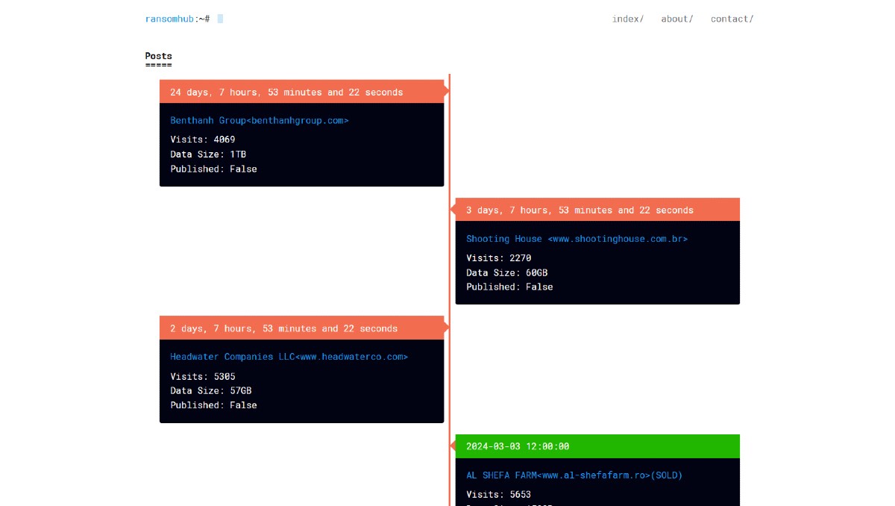This screenshot has width=895, height=506.
Task: Open the contact/ page
Action: click(730, 19)
